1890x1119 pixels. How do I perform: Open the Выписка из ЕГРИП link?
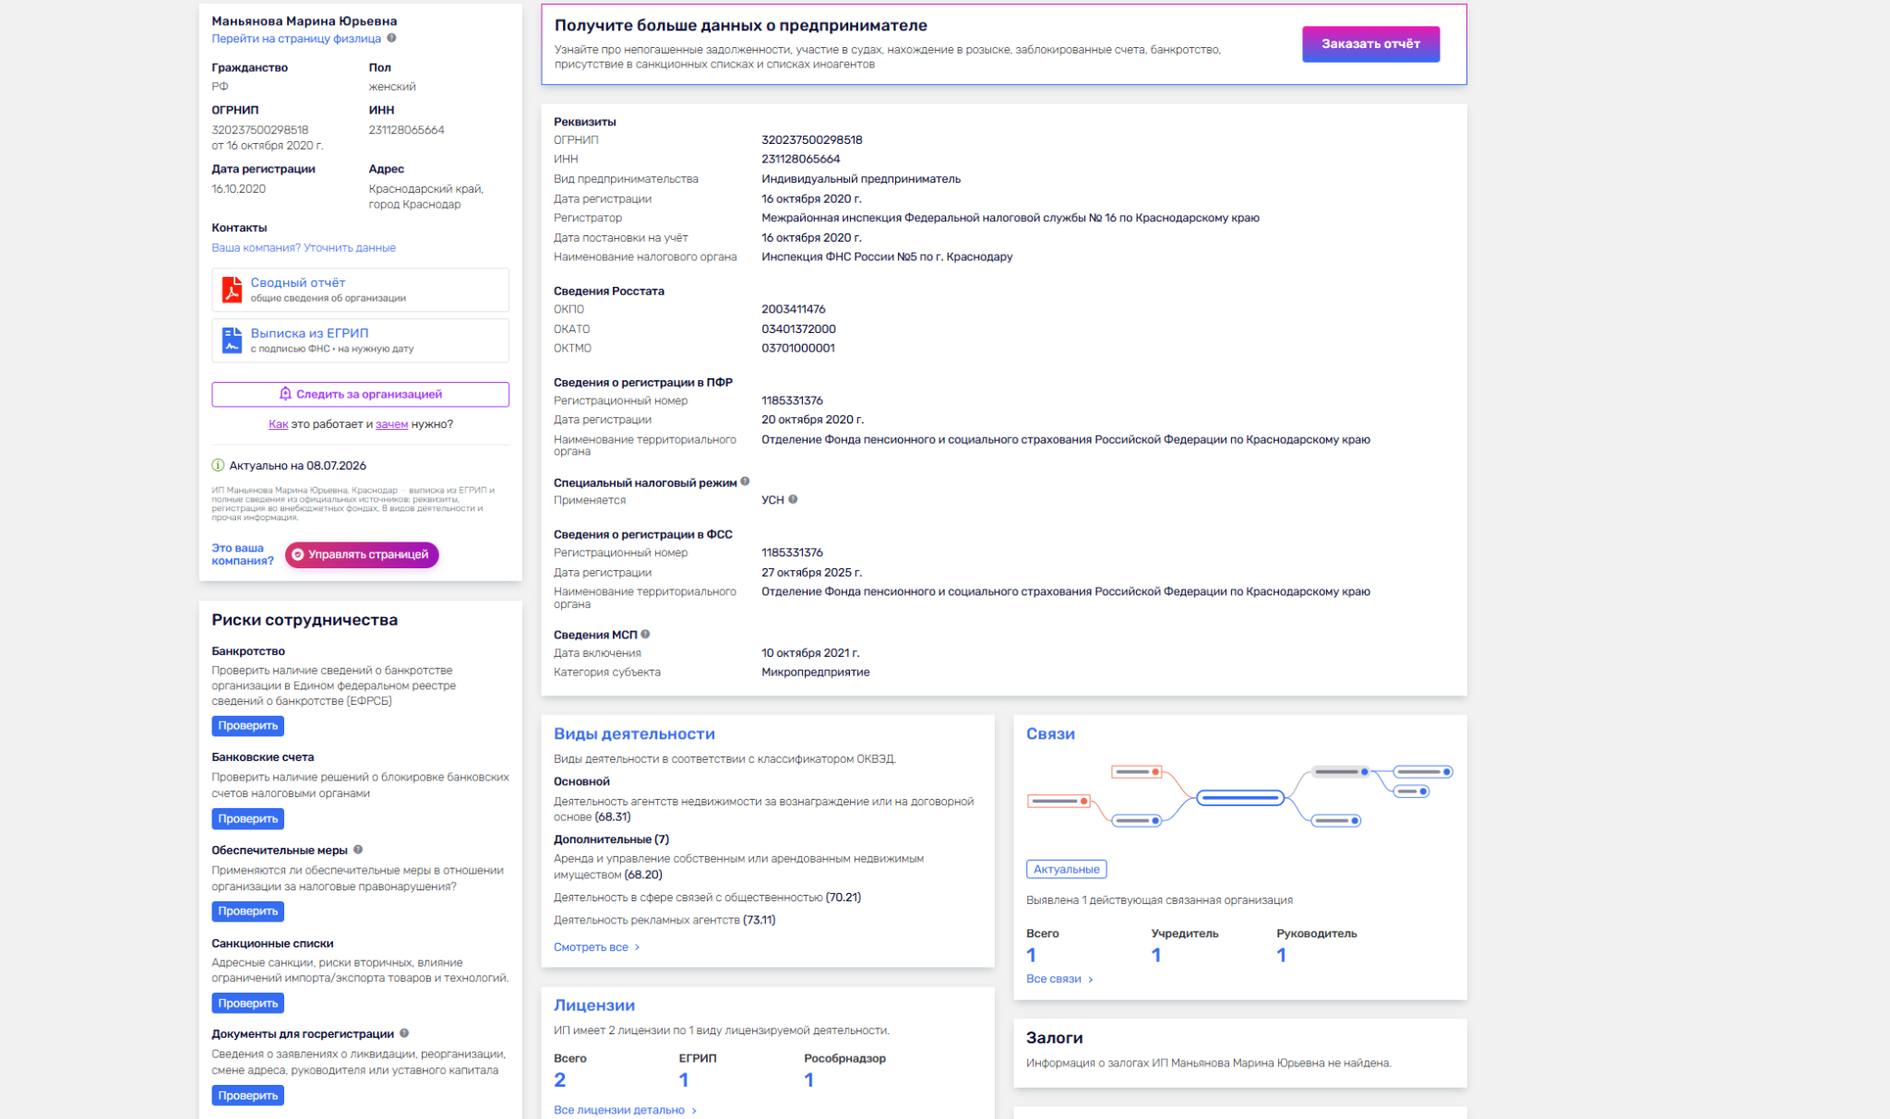[x=309, y=333]
